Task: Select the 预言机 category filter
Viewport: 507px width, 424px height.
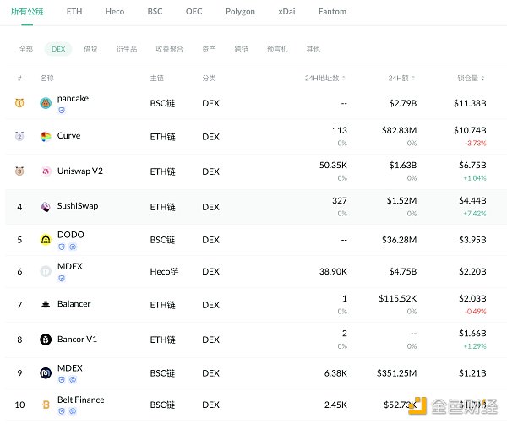Action: pos(277,50)
